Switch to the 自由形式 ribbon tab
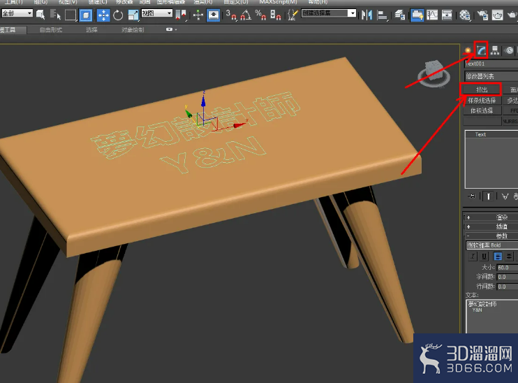Viewport: 518px width, 383px height. pos(51,30)
